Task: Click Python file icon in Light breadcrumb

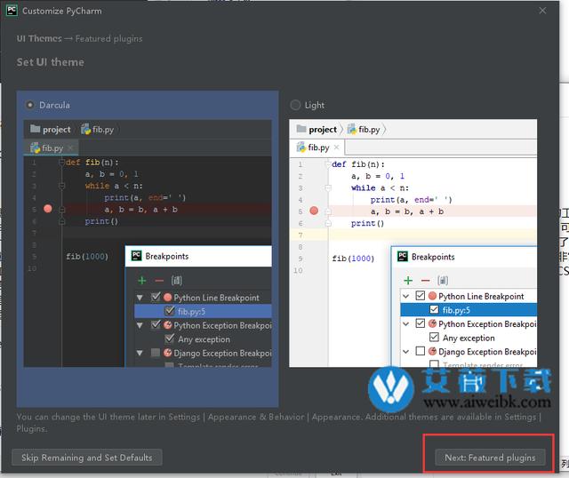Action: [352, 129]
